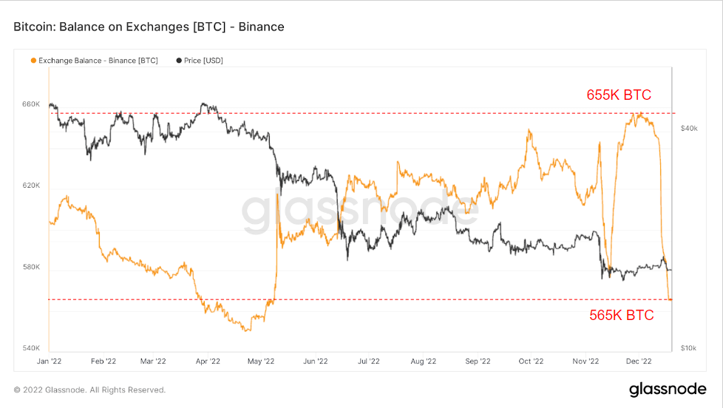This screenshot has height=408, width=723.
Task: Click the black Price legend dot
Action: coord(179,61)
